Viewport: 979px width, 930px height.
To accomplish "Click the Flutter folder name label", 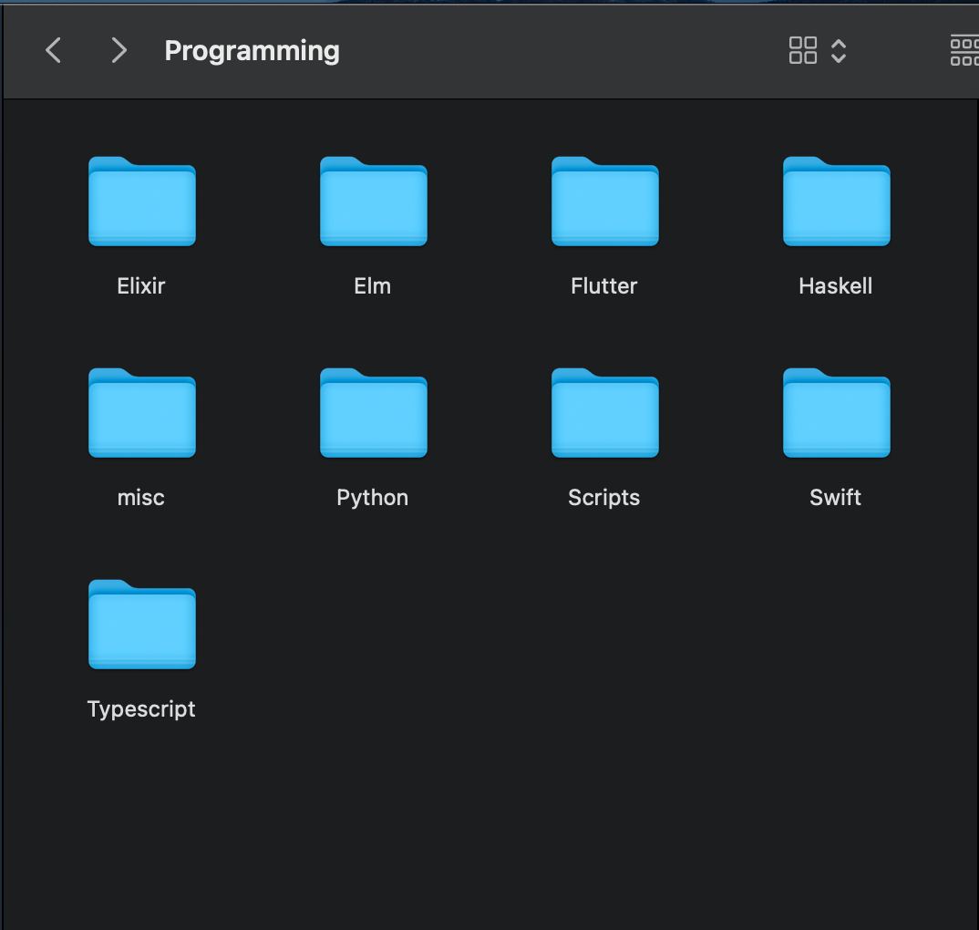I will click(x=603, y=286).
